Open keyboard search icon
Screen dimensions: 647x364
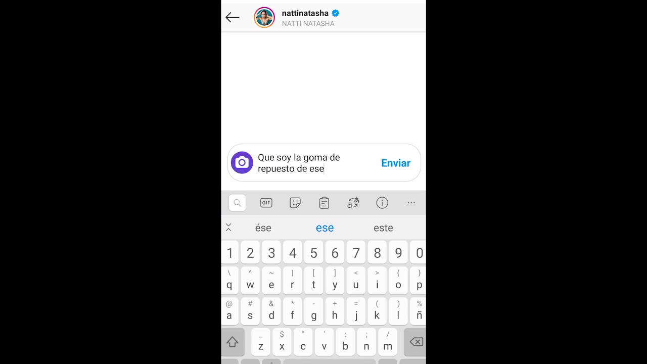[x=237, y=203]
